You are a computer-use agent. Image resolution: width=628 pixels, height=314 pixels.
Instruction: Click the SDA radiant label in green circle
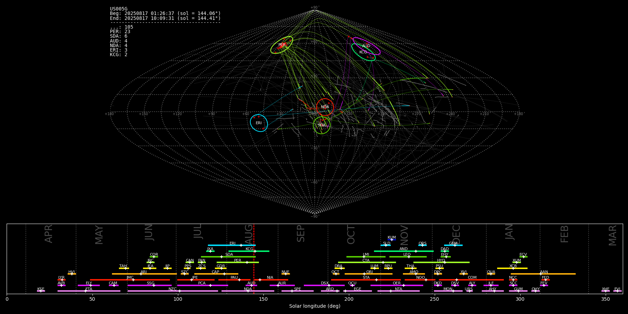[321, 125]
